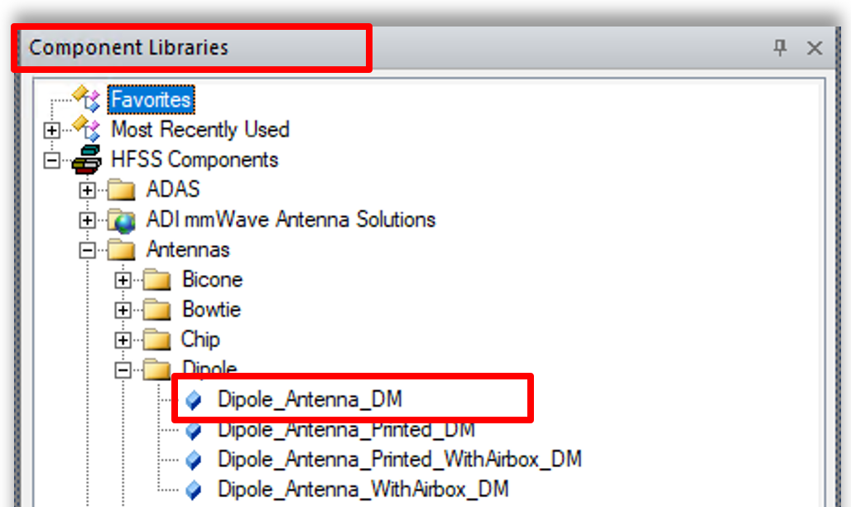Click the Dipole_Antenna_DM component icon
Image resolution: width=851 pixels, height=507 pixels.
pyautogui.click(x=194, y=400)
